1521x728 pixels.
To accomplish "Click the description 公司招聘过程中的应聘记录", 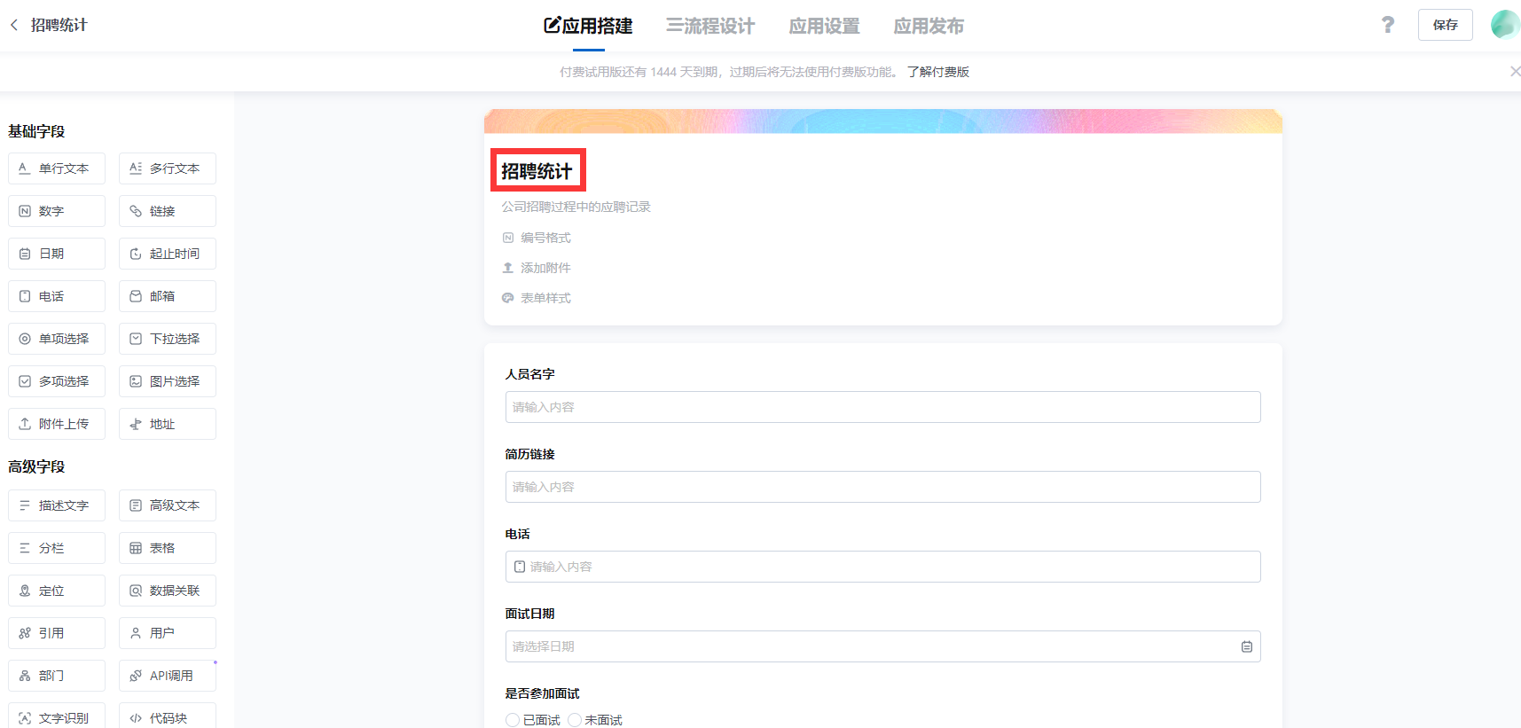I will click(x=576, y=207).
